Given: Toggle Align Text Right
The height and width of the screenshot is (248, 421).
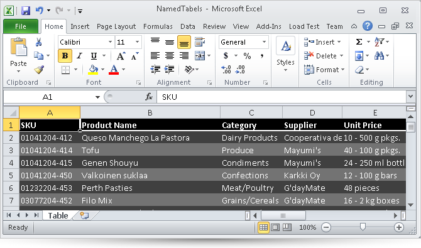Looking at the screenshot, I should pos(184,56).
